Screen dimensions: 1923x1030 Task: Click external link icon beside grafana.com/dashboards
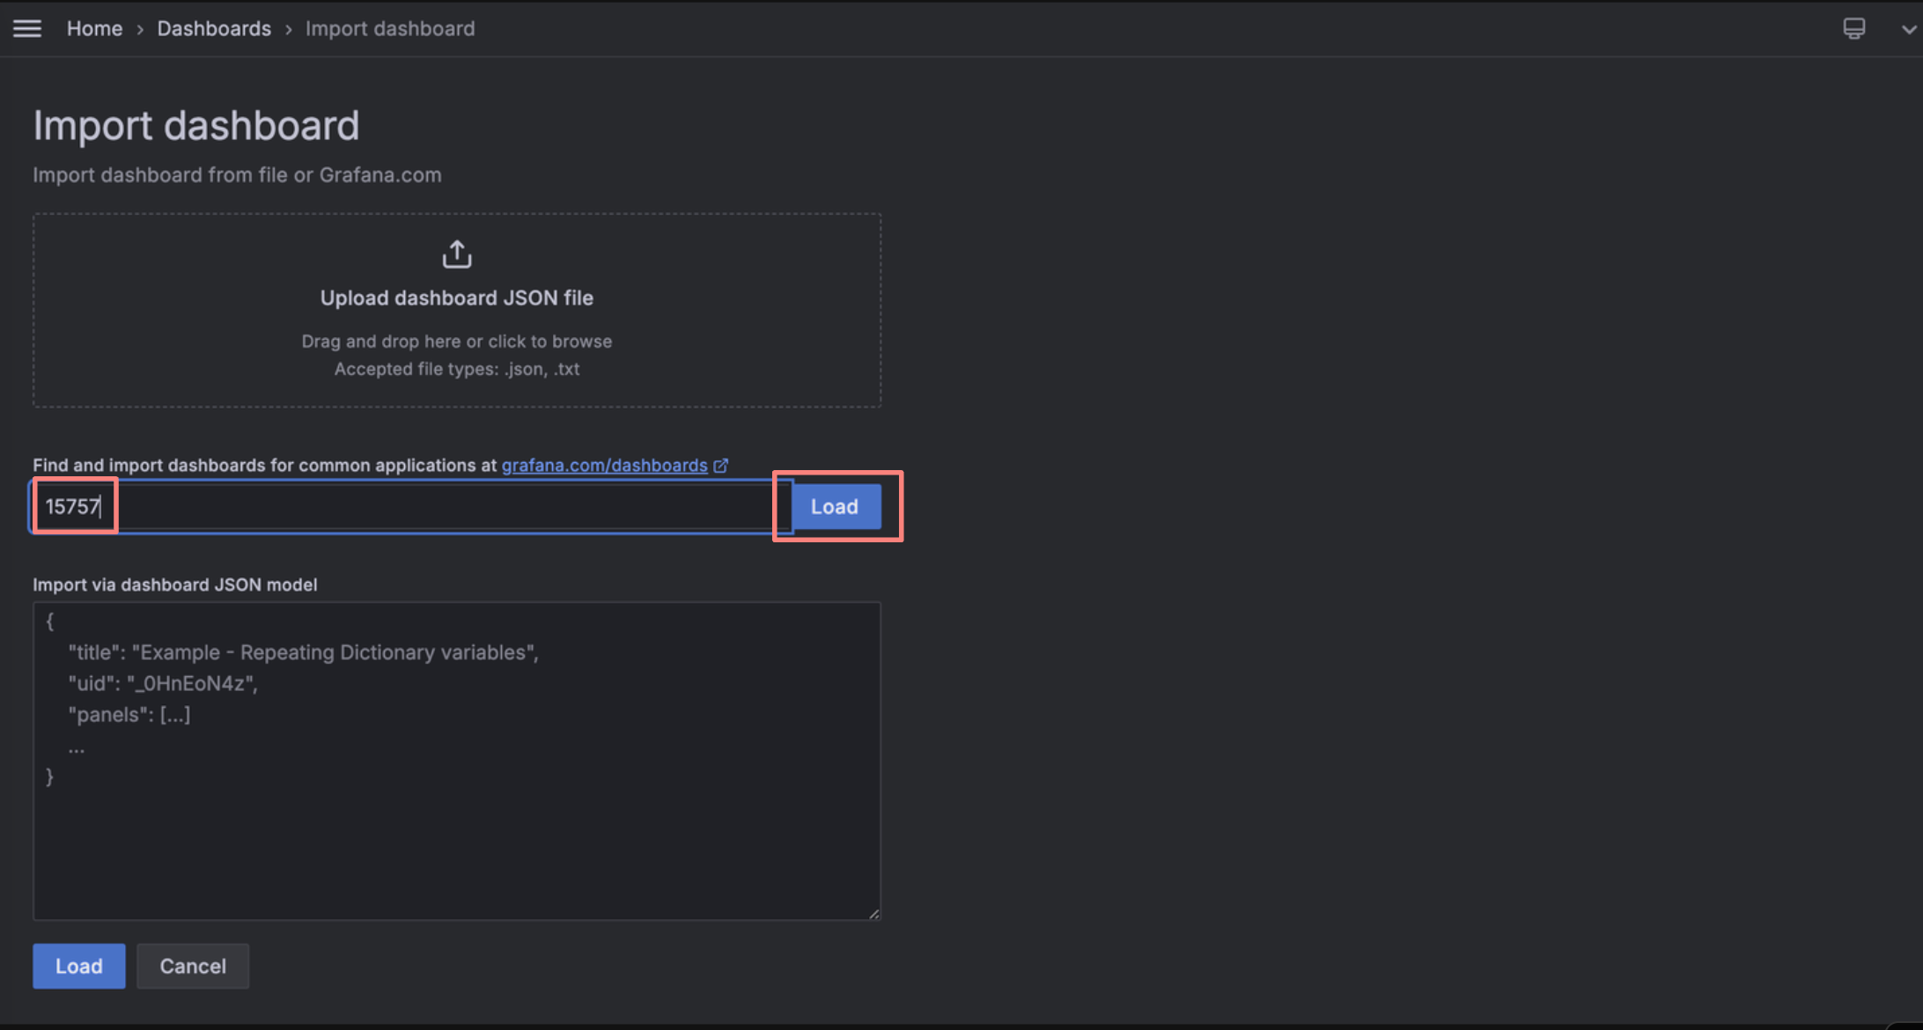coord(721,466)
